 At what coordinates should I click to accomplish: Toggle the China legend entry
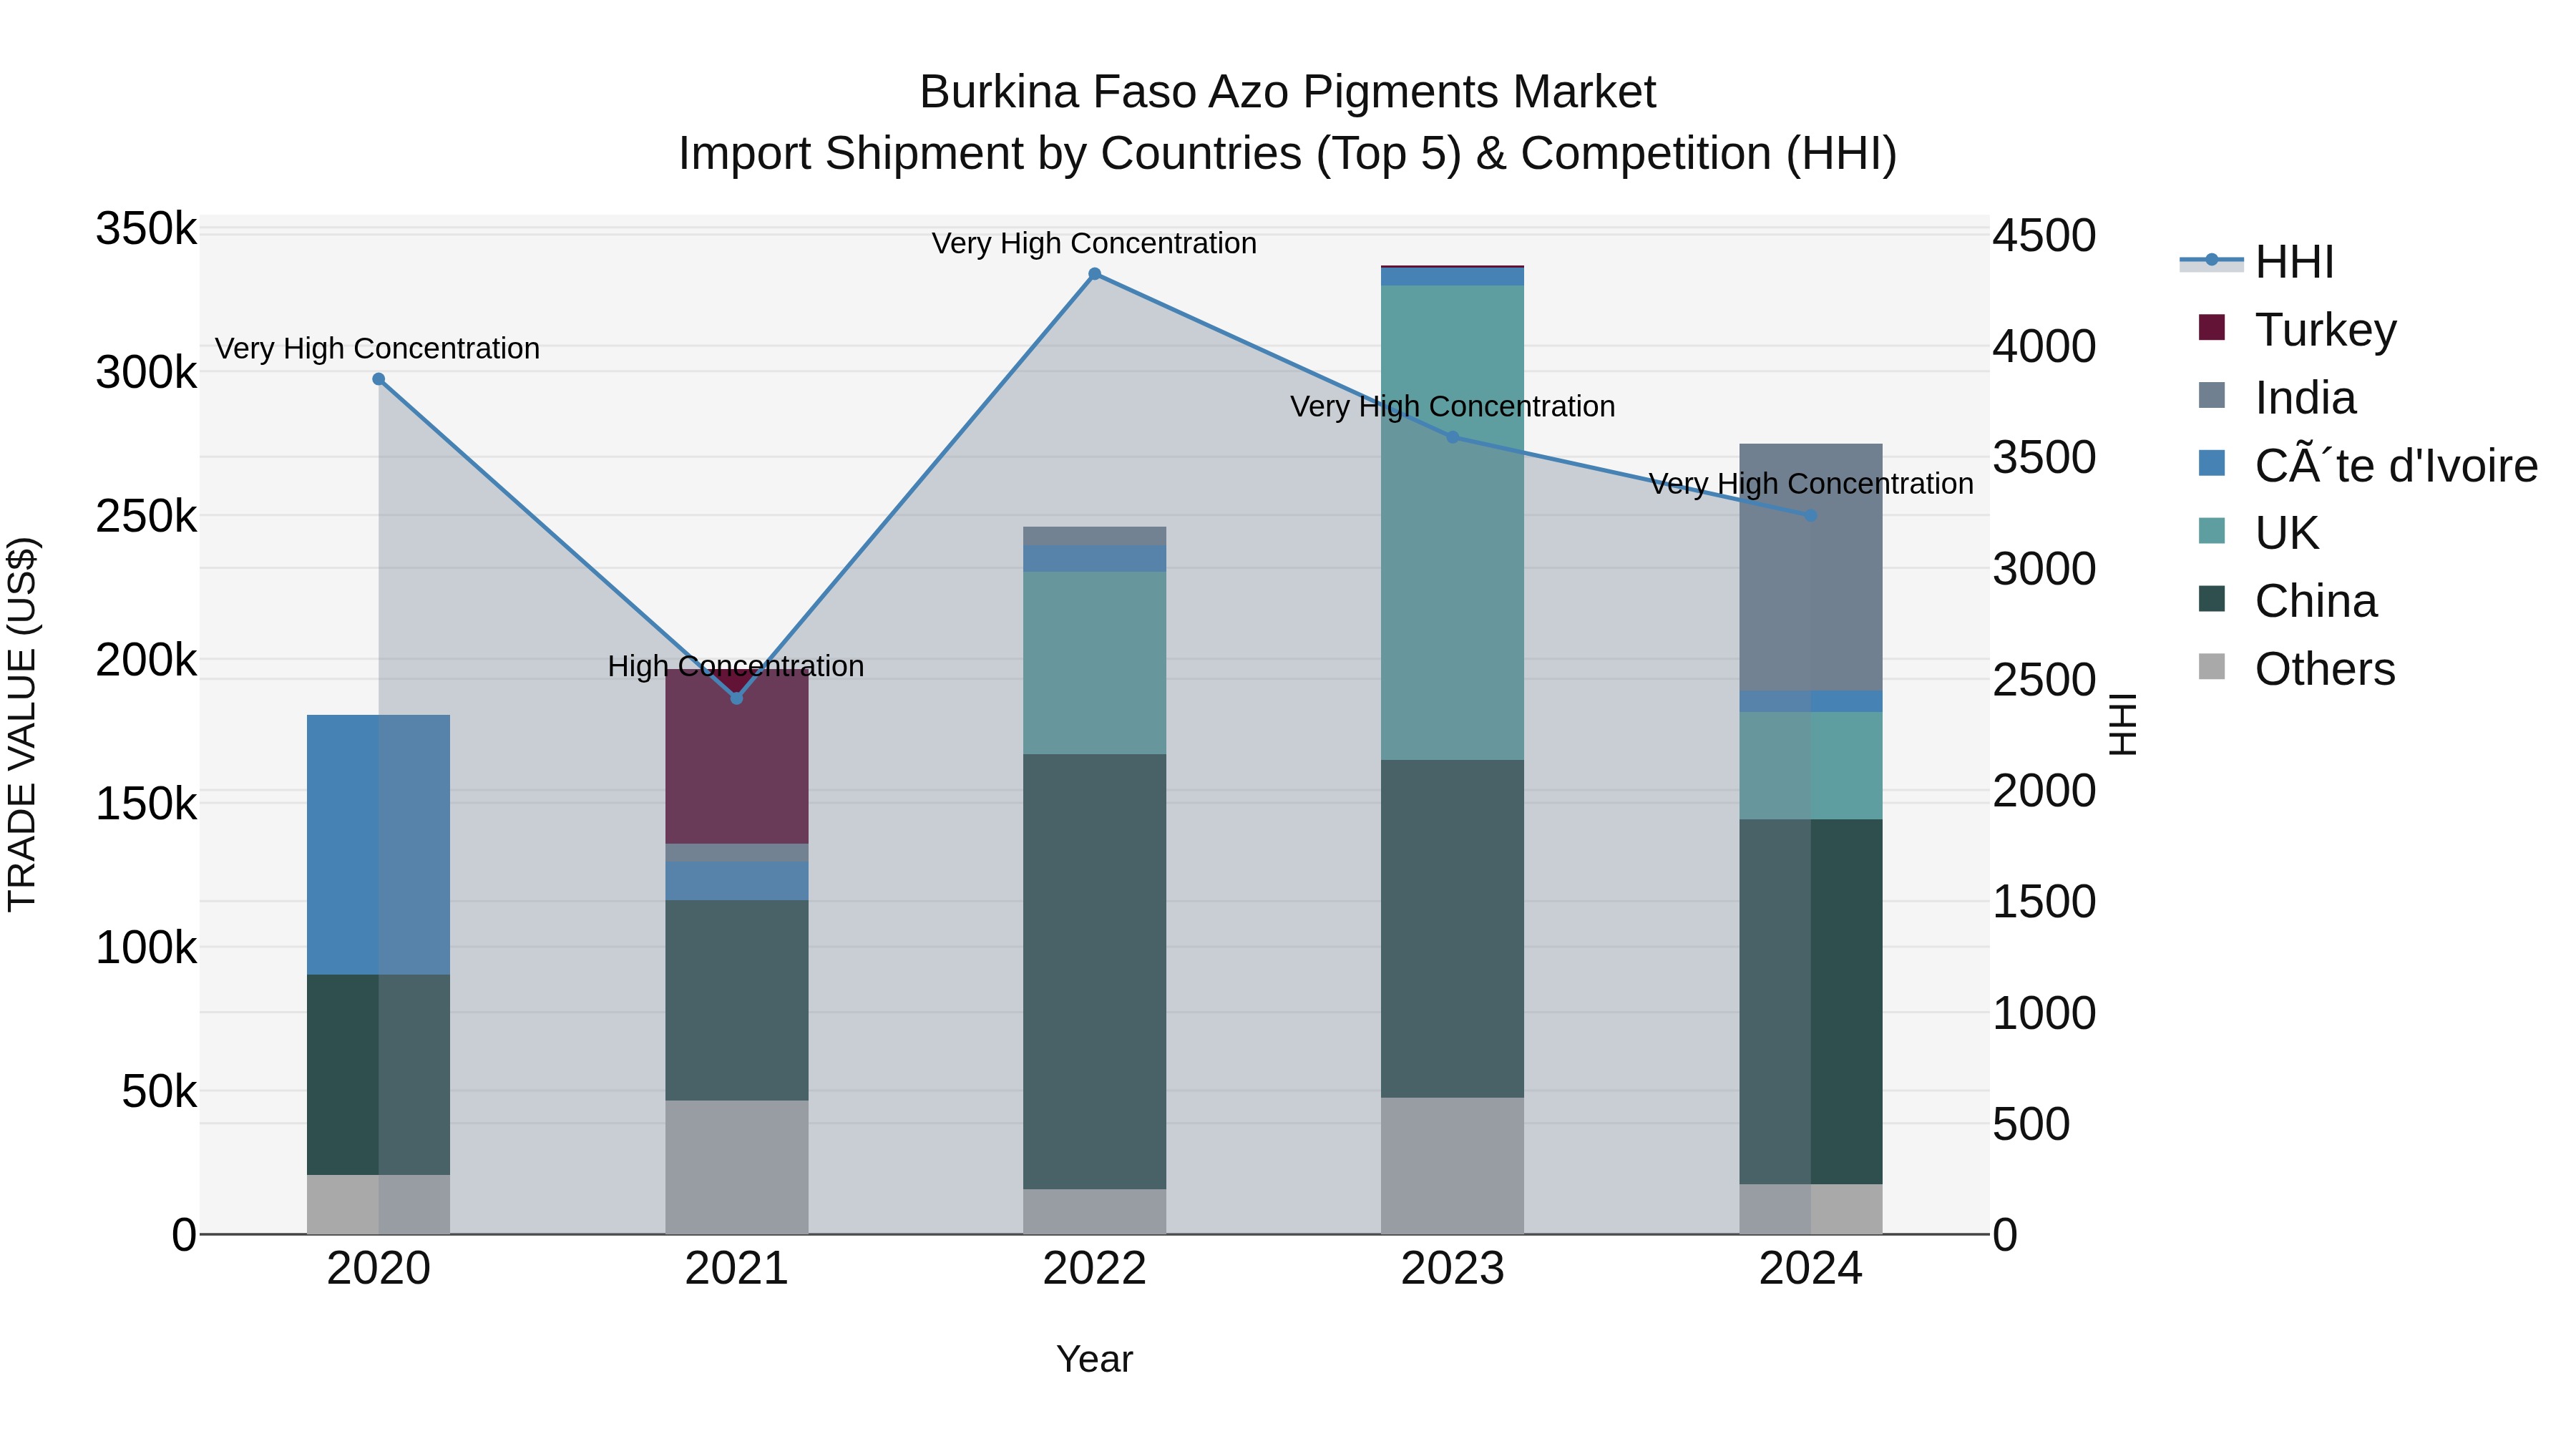coord(2288,600)
